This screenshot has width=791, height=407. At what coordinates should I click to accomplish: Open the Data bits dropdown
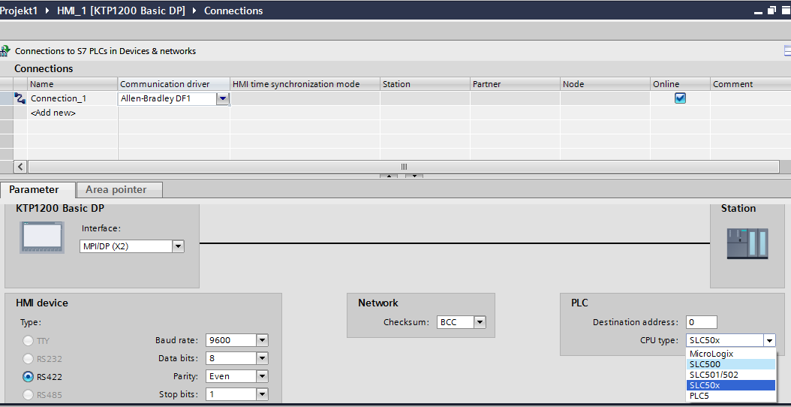point(263,358)
